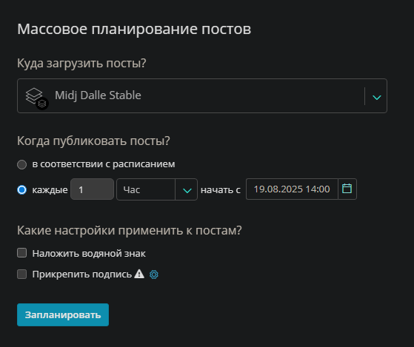Click the start date field 19.08.2025 14:00
Viewport: 414px width, 347px height.
click(292, 189)
